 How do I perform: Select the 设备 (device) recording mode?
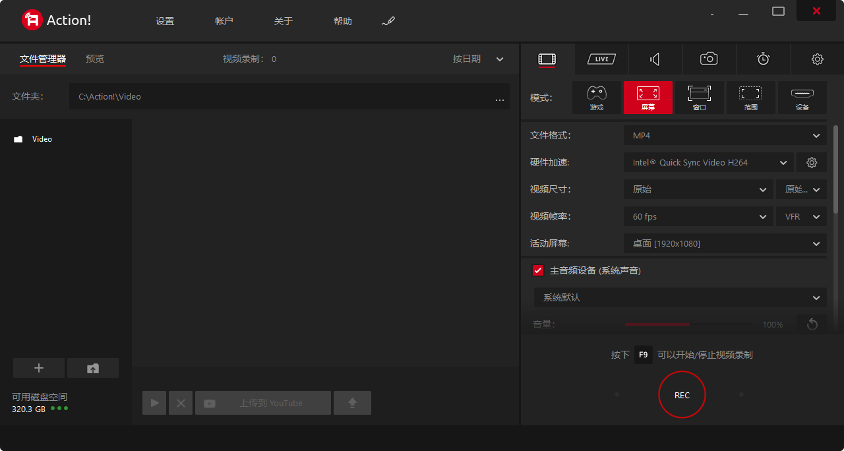pos(802,97)
